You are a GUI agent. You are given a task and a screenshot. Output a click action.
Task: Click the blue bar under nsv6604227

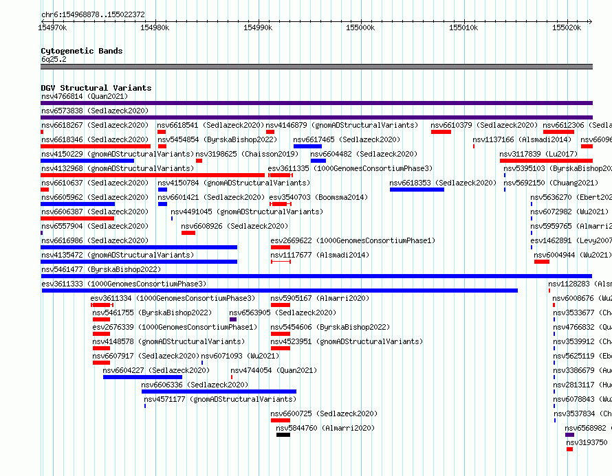pos(142,377)
